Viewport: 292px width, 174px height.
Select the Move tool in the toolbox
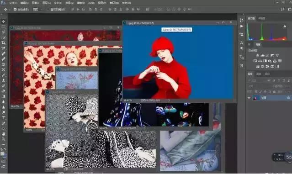pyautogui.click(x=3, y=21)
